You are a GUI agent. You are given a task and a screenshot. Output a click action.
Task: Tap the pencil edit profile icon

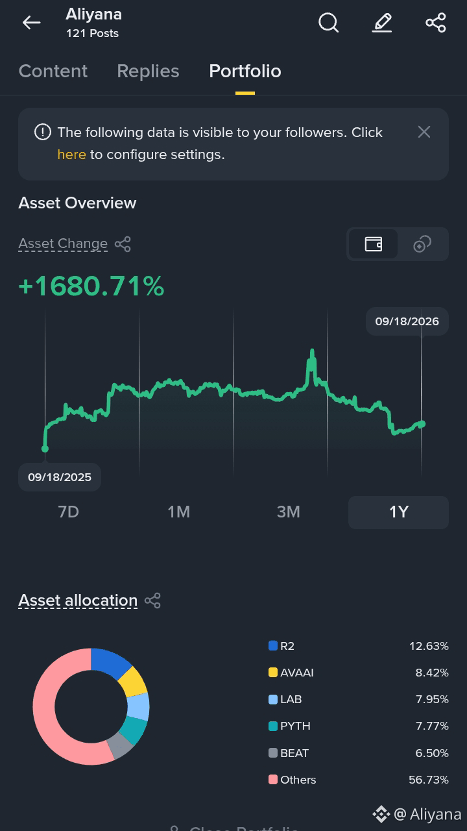click(383, 23)
